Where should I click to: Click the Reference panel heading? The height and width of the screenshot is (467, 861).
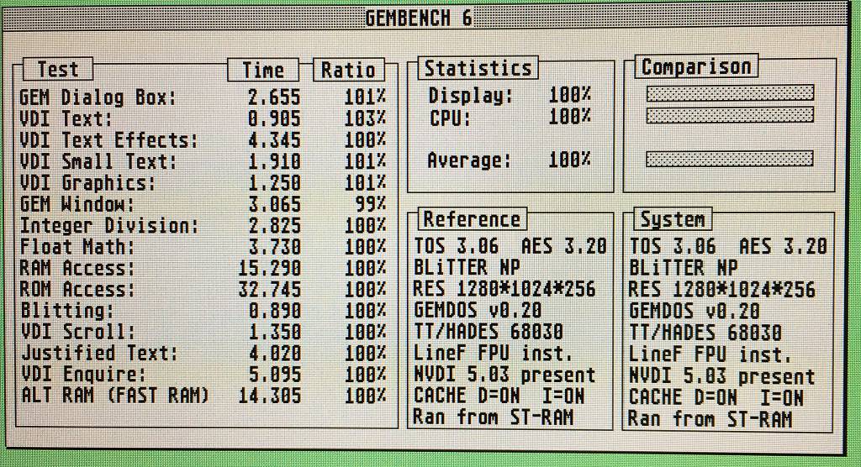(472, 219)
